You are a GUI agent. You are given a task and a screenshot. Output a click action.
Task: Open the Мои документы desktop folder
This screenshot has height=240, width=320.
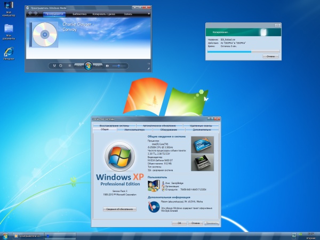pyautogui.click(x=9, y=28)
